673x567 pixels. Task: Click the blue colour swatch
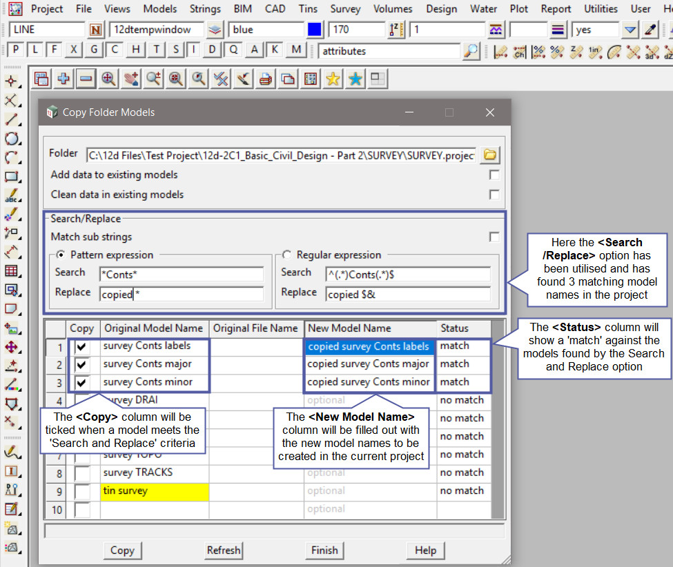click(314, 30)
